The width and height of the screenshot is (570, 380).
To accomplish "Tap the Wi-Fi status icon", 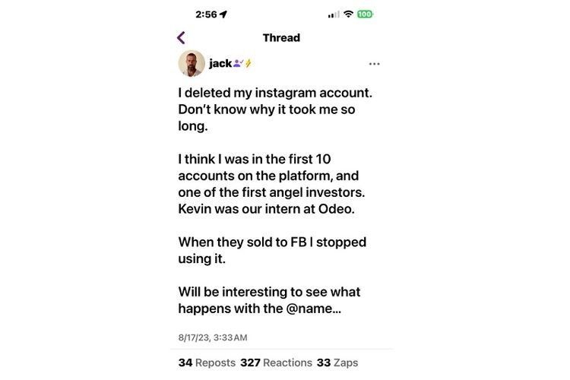I will (349, 14).
